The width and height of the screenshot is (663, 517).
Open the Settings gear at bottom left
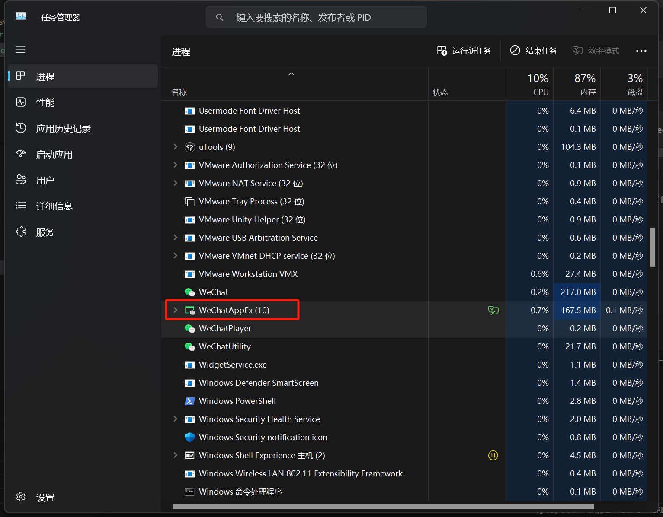[21, 497]
